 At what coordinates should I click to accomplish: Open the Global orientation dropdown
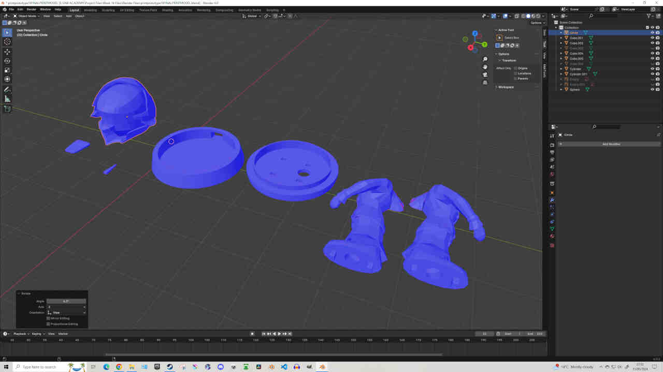[252, 16]
